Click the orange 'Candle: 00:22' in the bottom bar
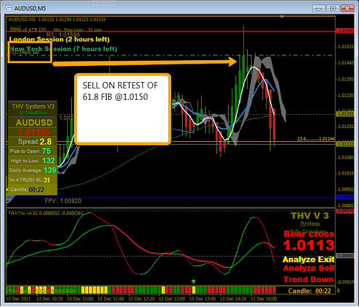The width and height of the screenshot is (359, 307). coord(310,291)
